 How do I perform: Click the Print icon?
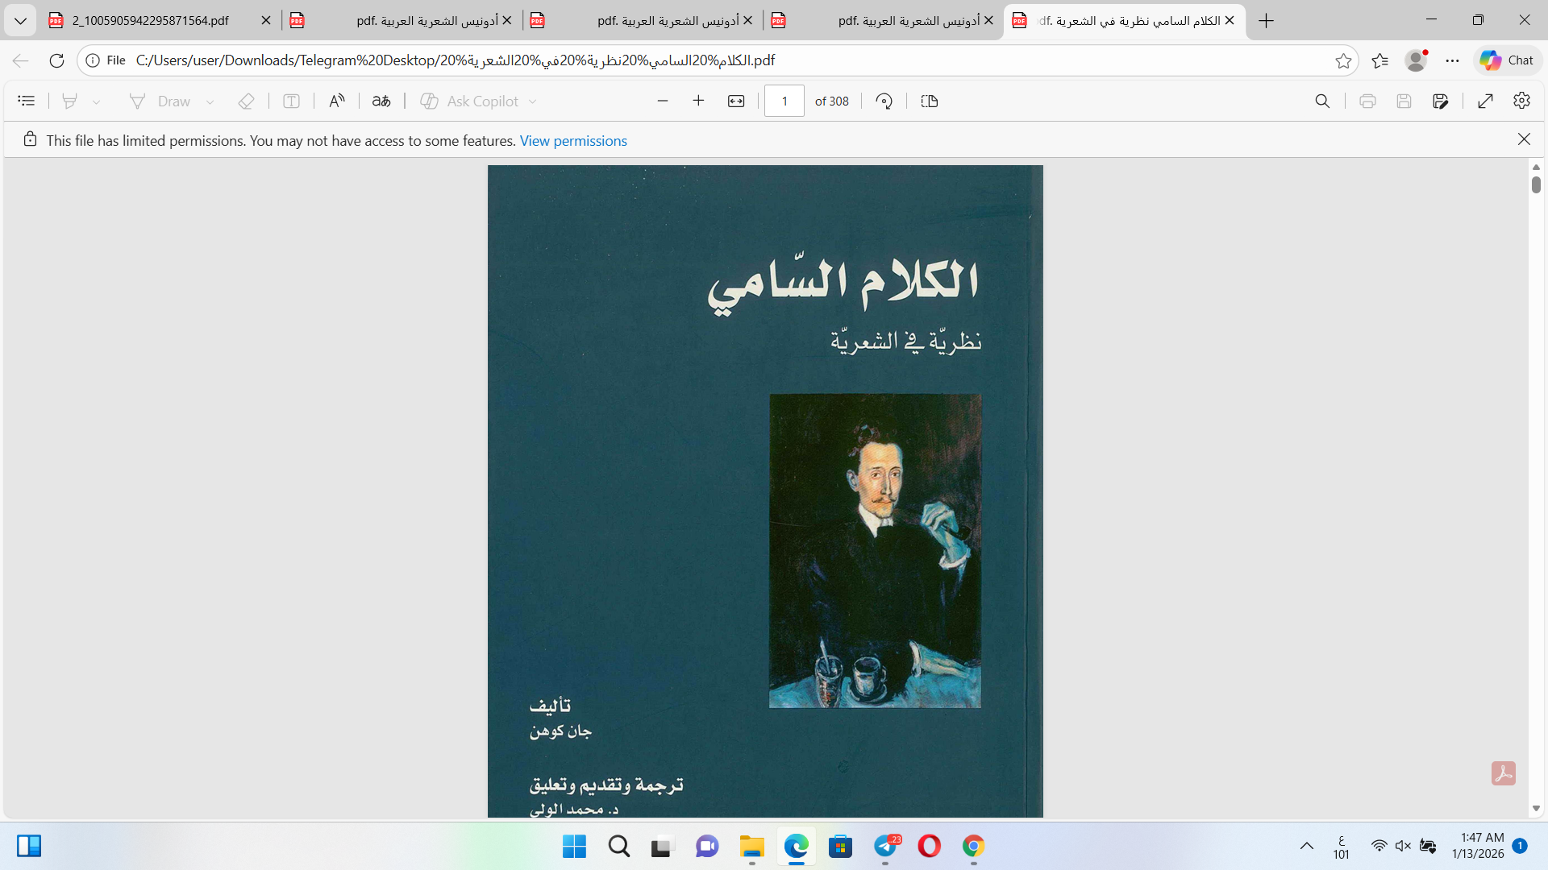tap(1367, 101)
